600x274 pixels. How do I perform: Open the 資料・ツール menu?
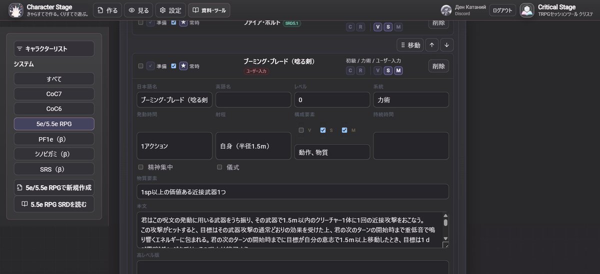coord(209,10)
